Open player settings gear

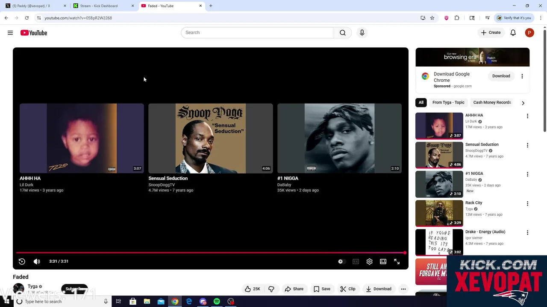point(370,261)
